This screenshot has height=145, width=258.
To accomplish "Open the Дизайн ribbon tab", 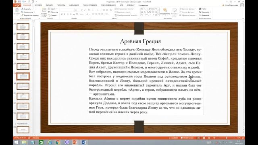I will click(x=49, y=5).
